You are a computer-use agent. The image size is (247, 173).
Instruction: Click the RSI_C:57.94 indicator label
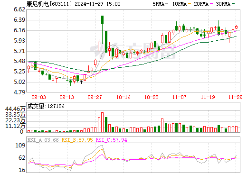(112, 140)
